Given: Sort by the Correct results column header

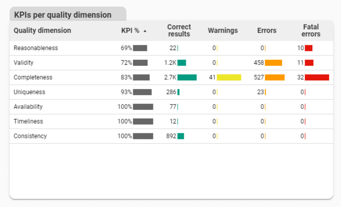Looking at the screenshot, I should pyautogui.click(x=179, y=31).
